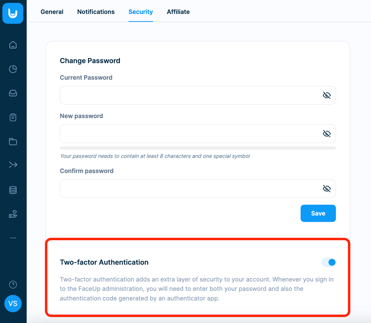The width and height of the screenshot is (371, 323).
Task: Open the Affiliate tab
Action: coord(178,12)
